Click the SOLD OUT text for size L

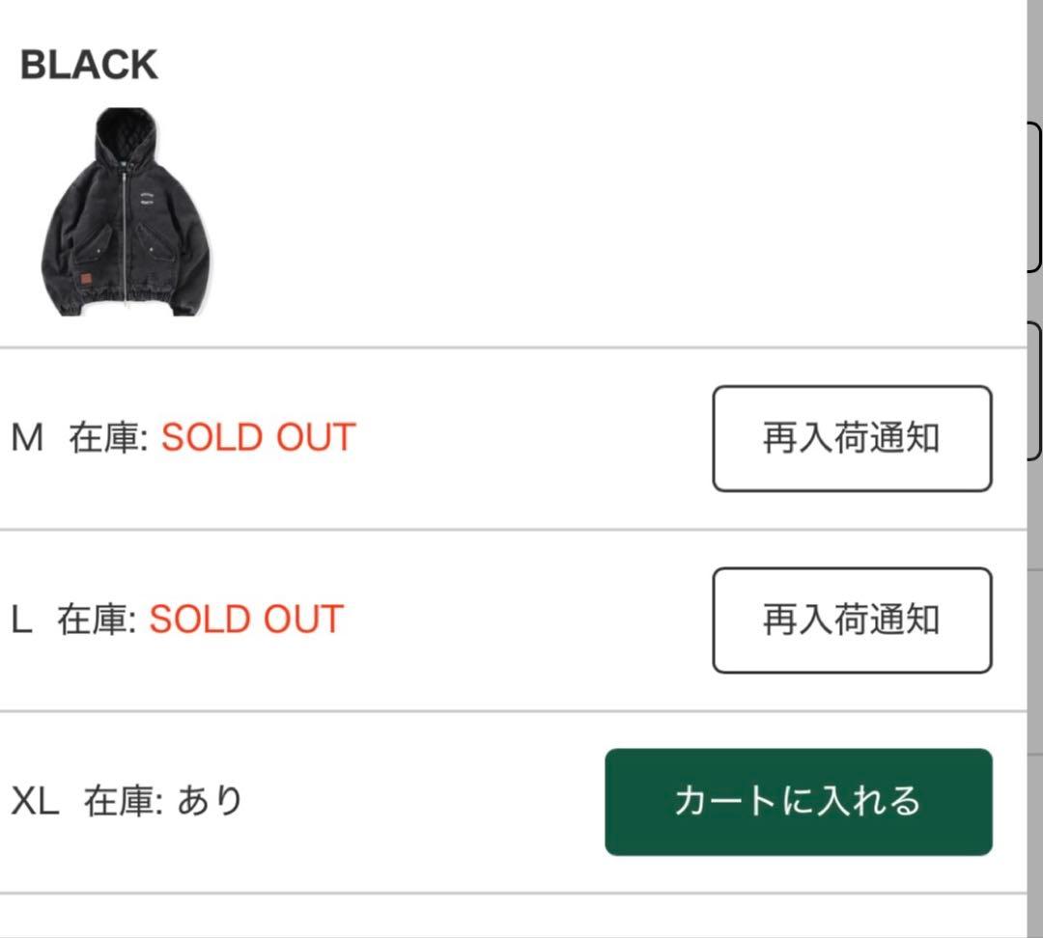[246, 620]
